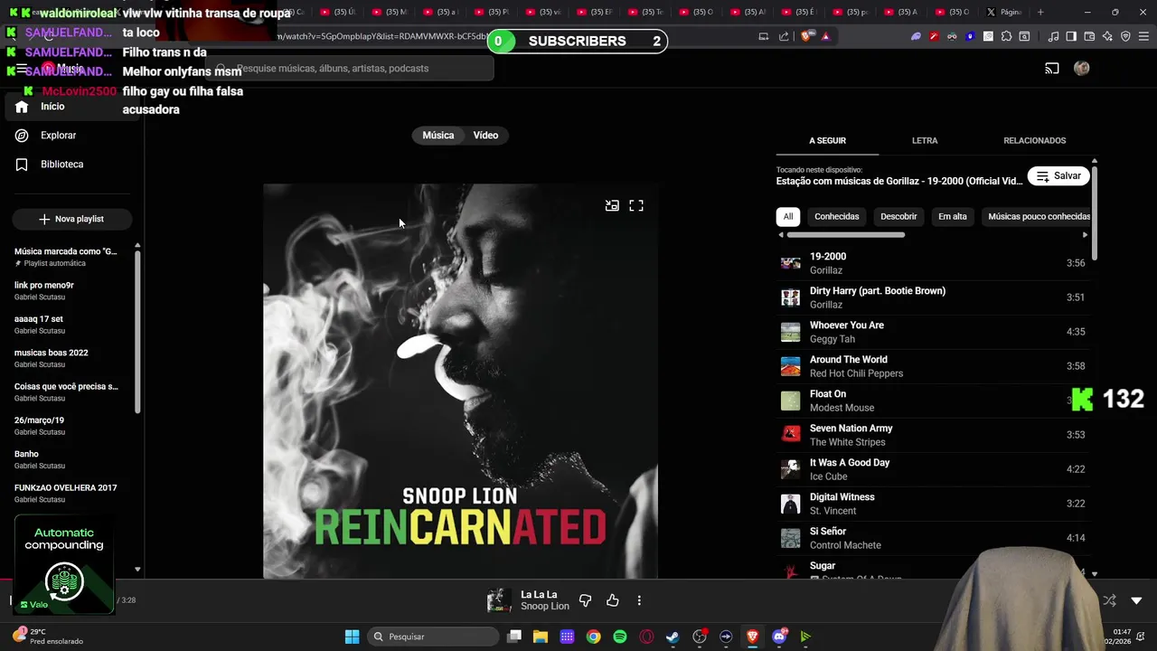Switch to the LETRA tab

pos(925,141)
